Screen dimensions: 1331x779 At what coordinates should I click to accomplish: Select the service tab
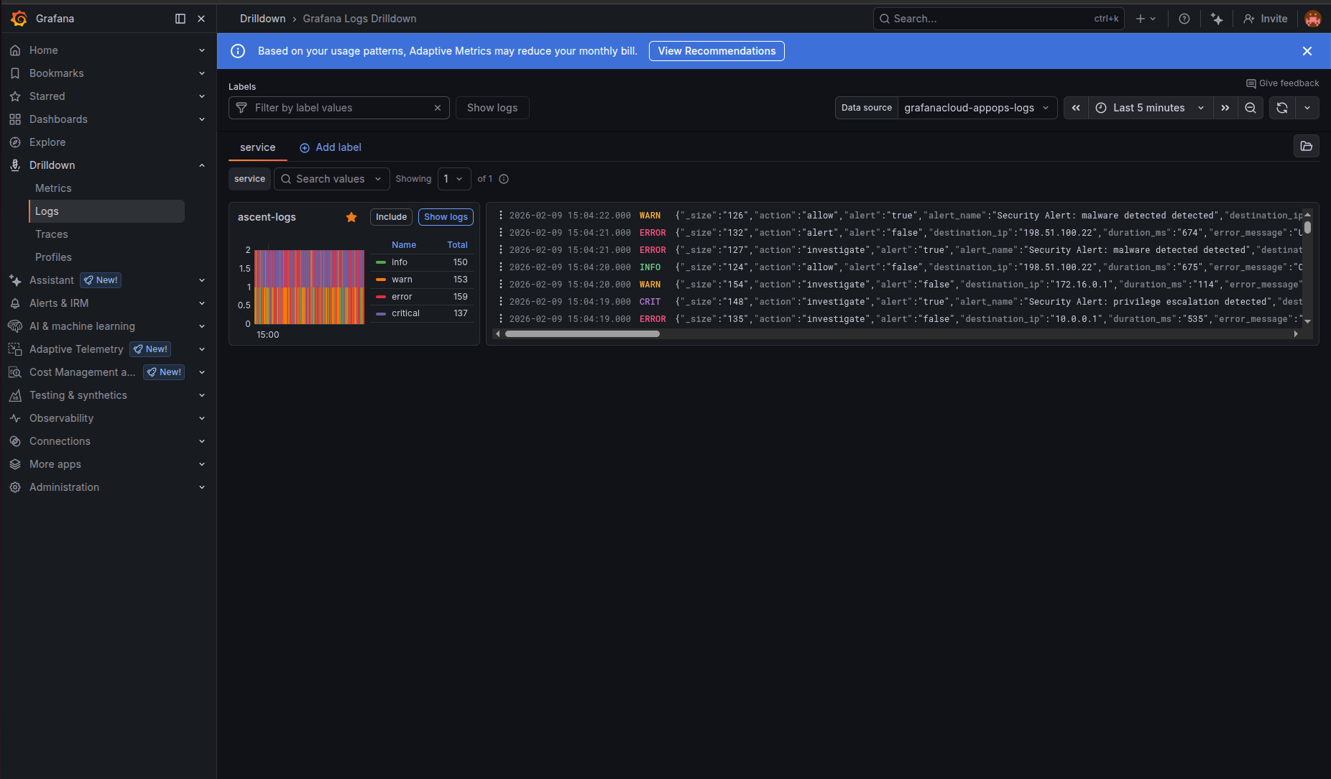coord(257,147)
